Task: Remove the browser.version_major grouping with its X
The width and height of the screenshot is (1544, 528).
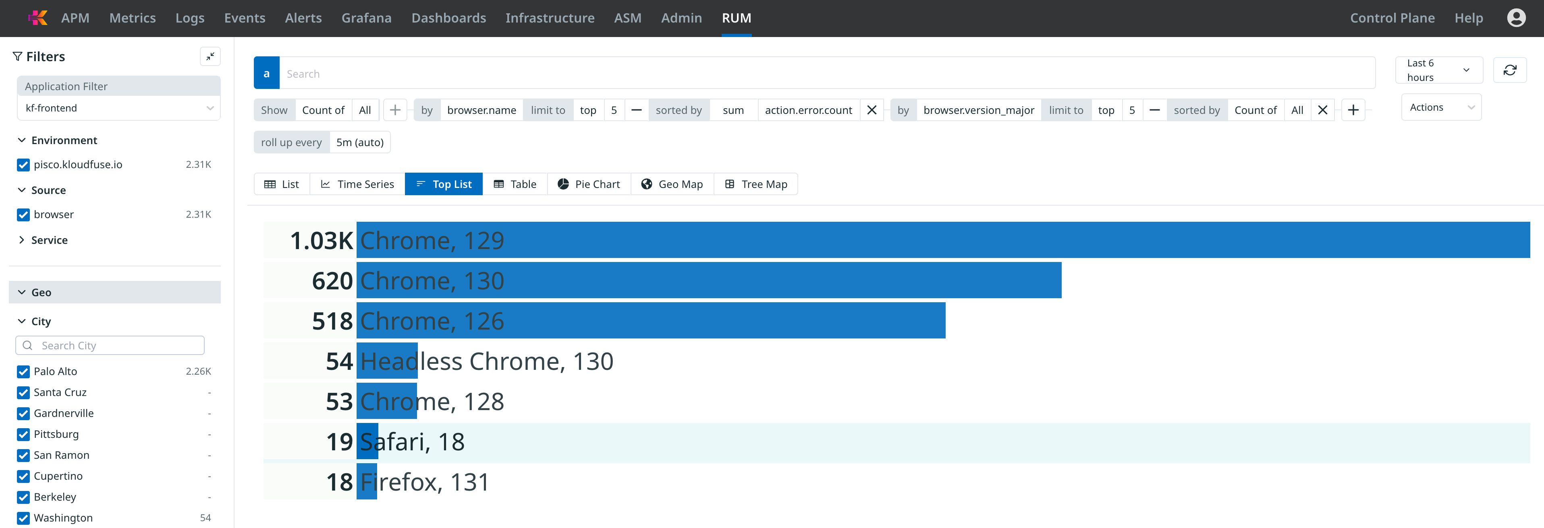Action: (x=1322, y=110)
